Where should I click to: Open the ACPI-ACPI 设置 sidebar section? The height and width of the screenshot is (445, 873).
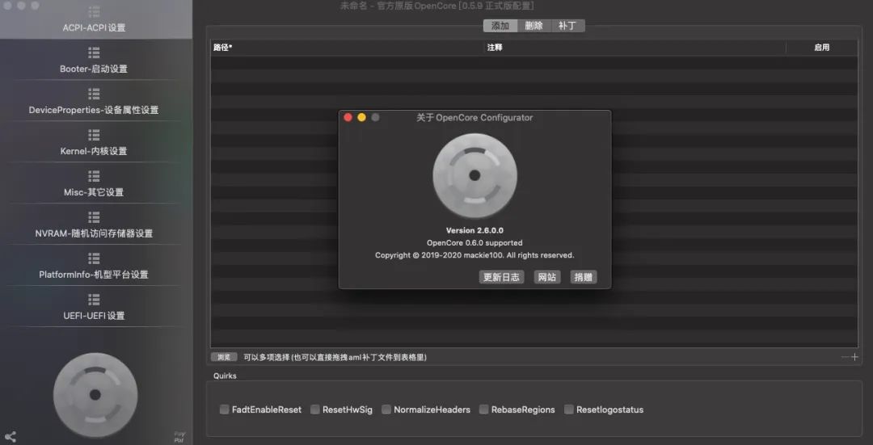(x=94, y=20)
